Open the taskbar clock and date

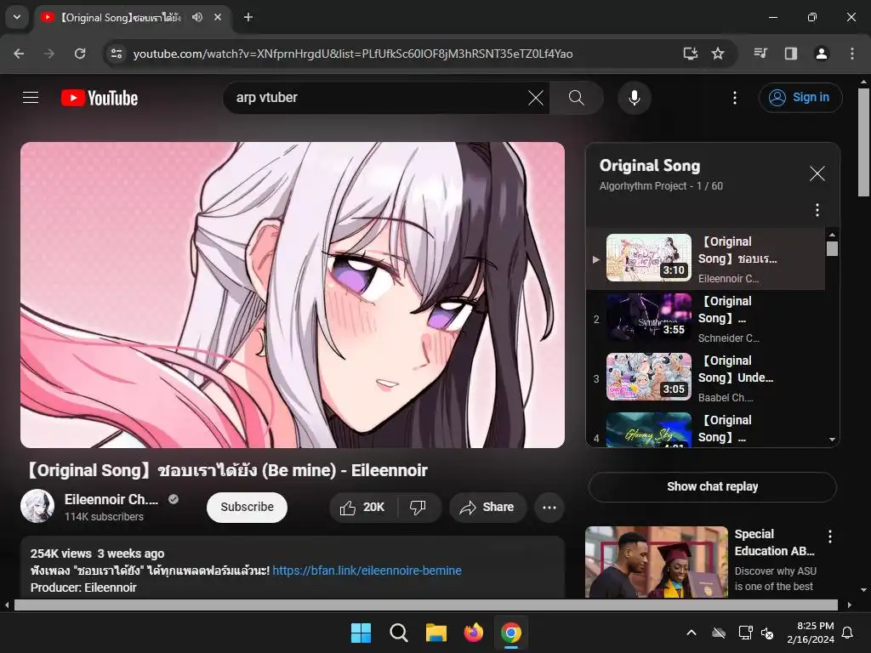click(811, 633)
